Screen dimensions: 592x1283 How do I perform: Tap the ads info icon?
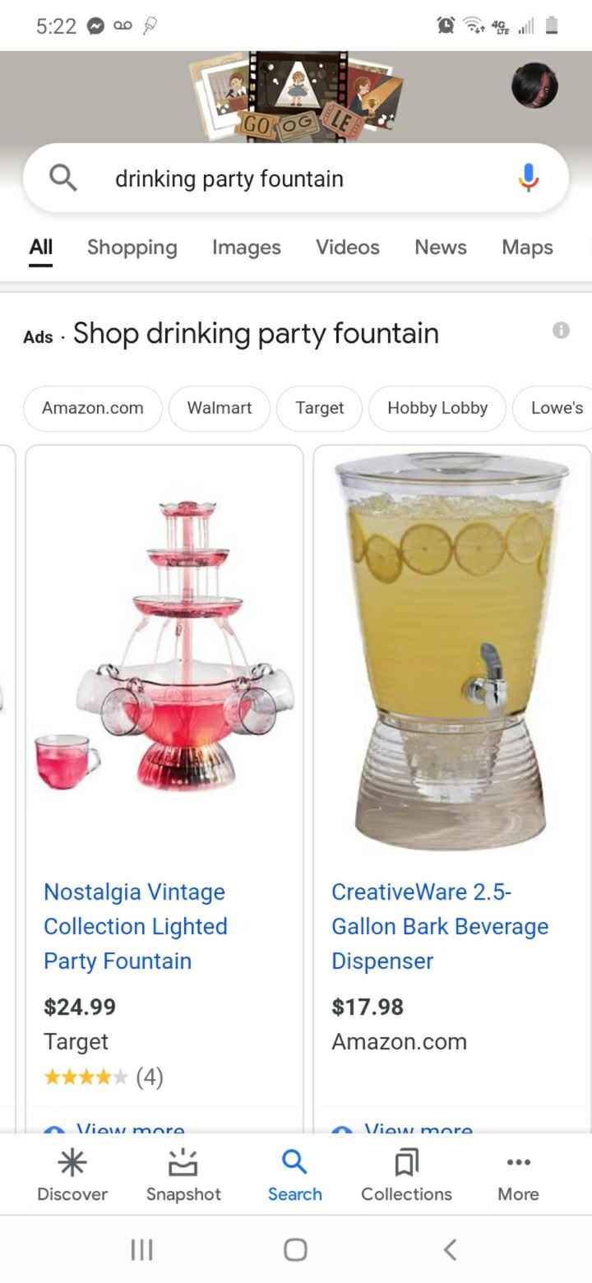pos(561,331)
